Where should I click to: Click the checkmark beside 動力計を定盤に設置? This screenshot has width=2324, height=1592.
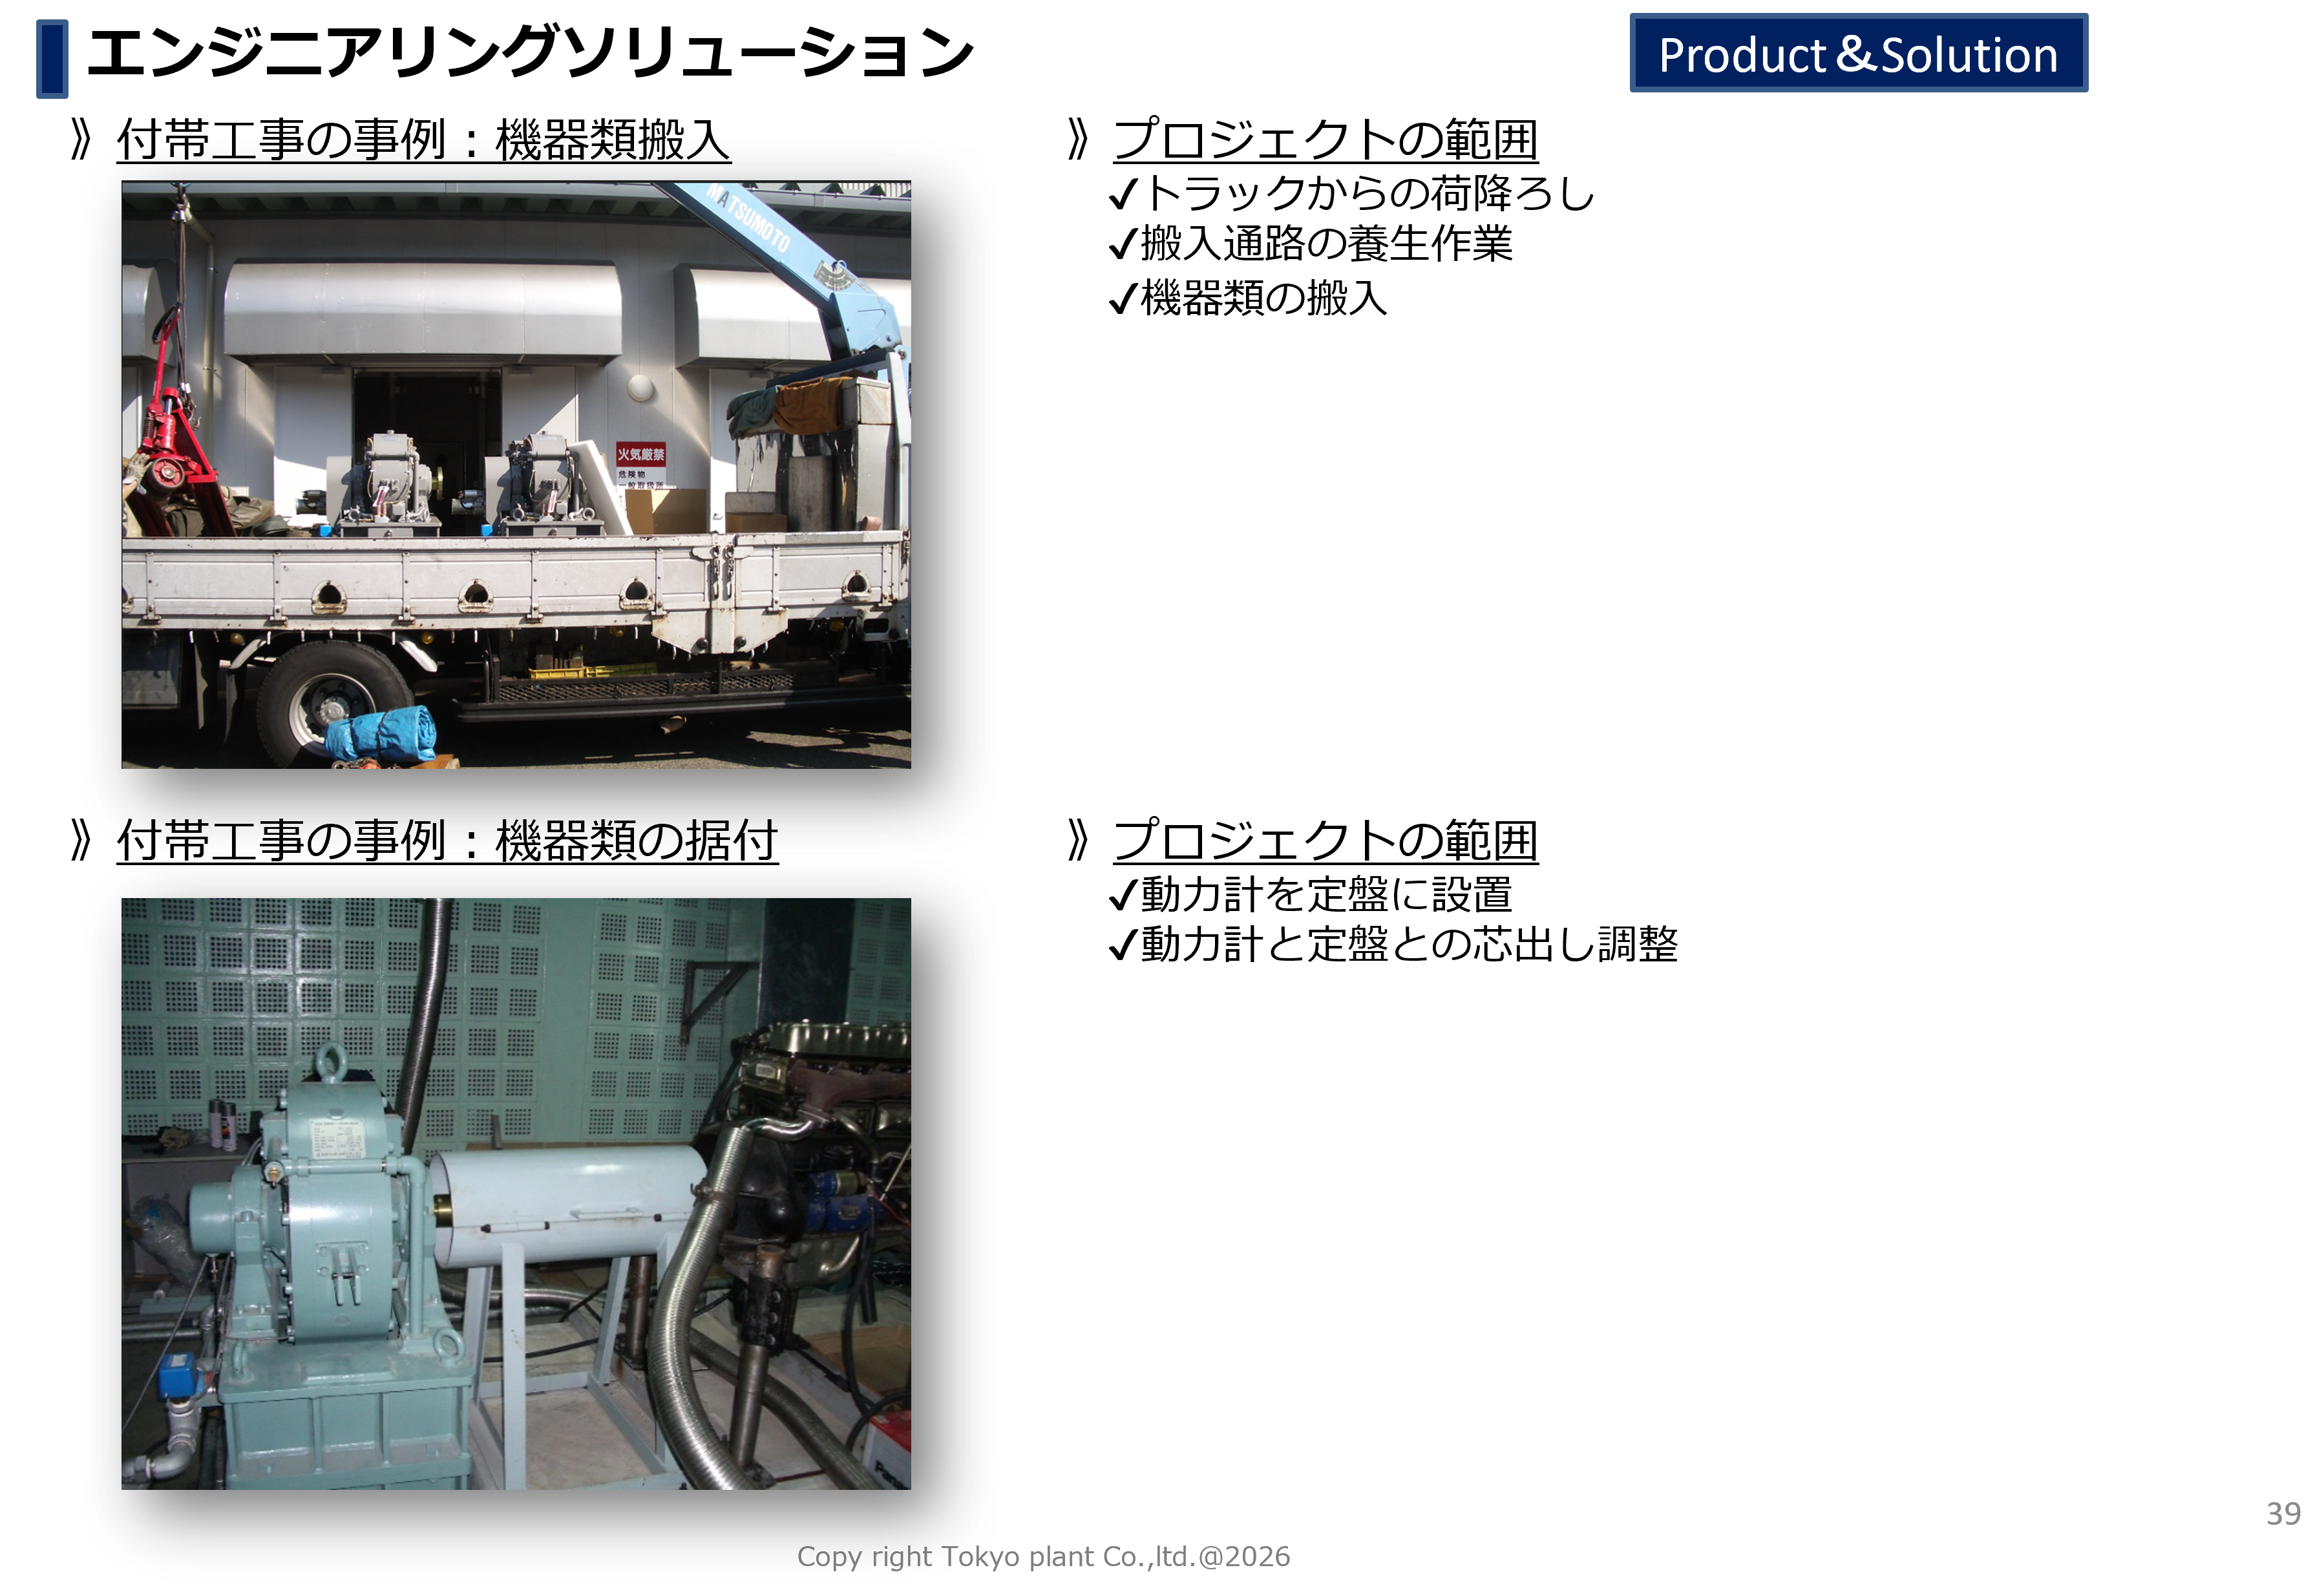[1123, 895]
